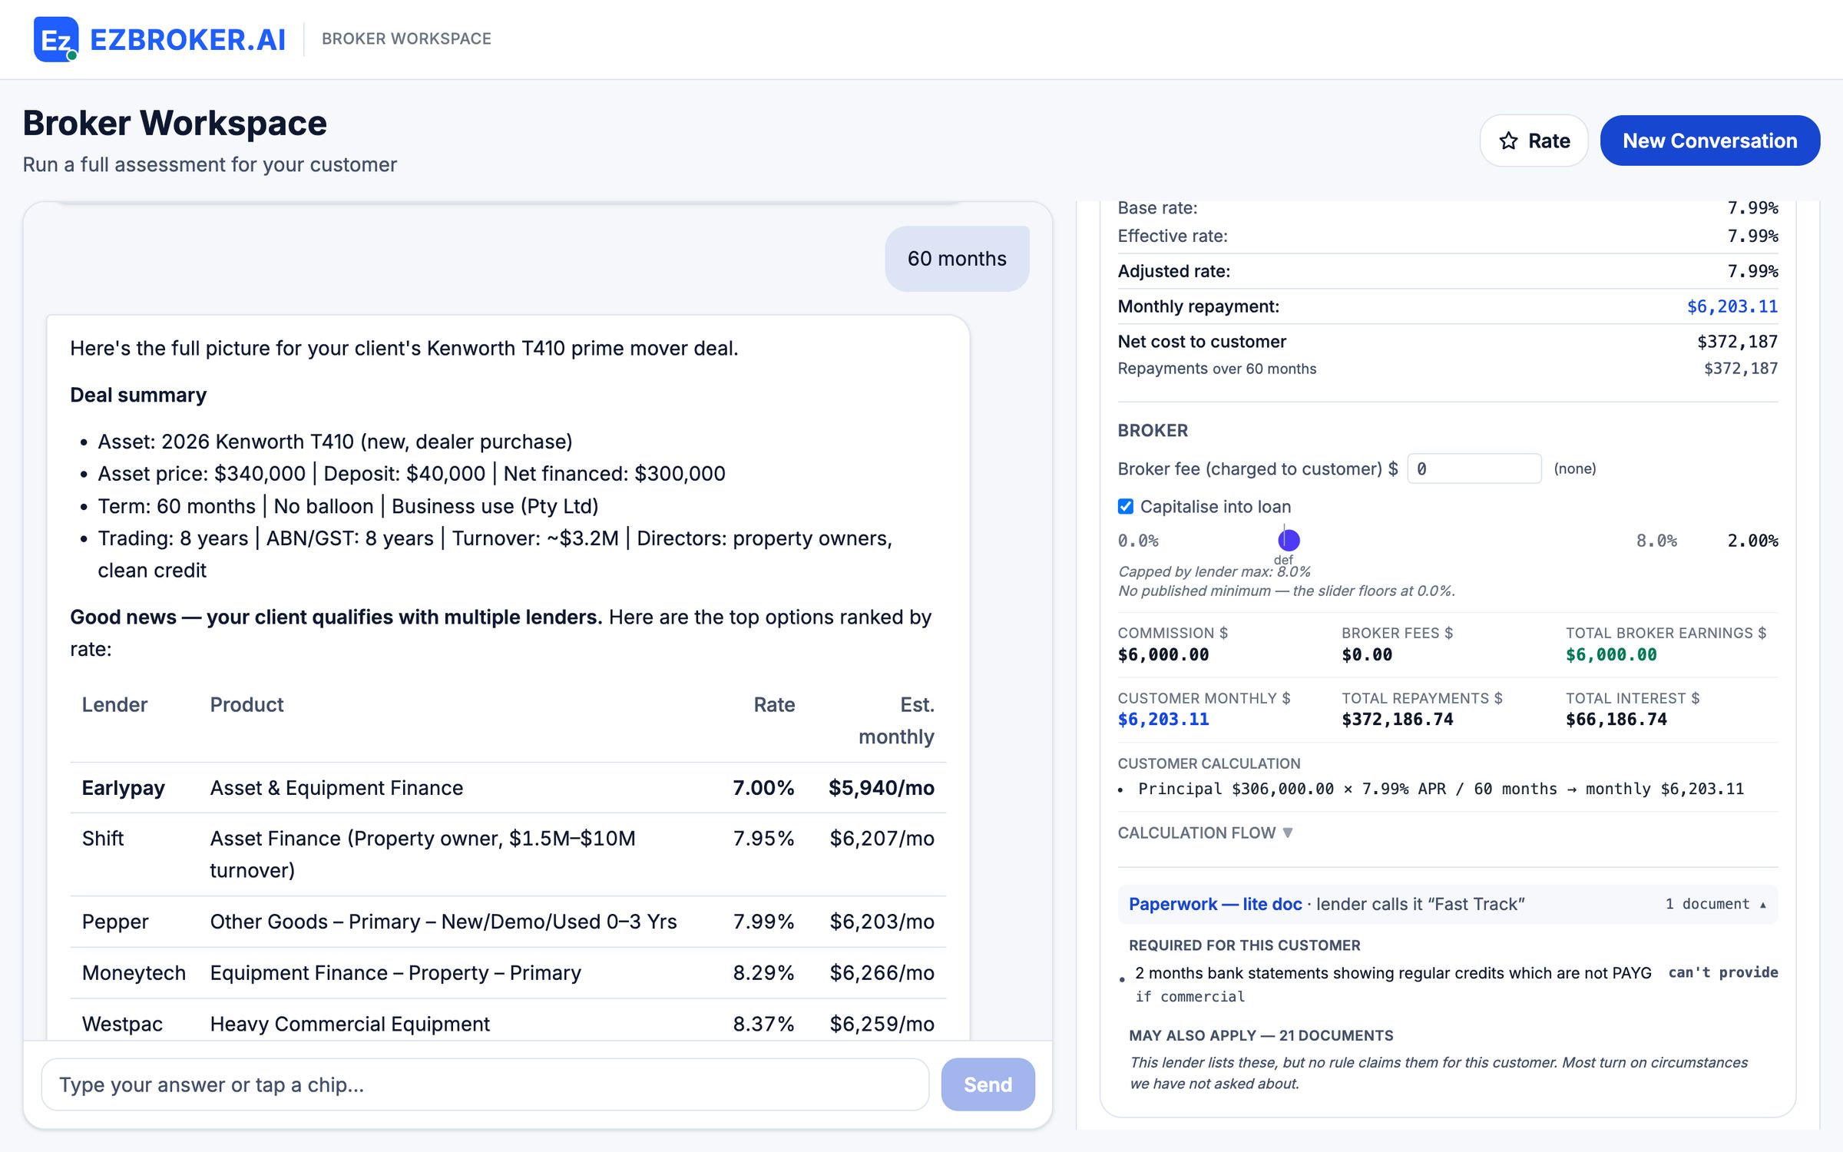The image size is (1843, 1152).
Task: Select the Pepper lender name
Action: click(115, 922)
